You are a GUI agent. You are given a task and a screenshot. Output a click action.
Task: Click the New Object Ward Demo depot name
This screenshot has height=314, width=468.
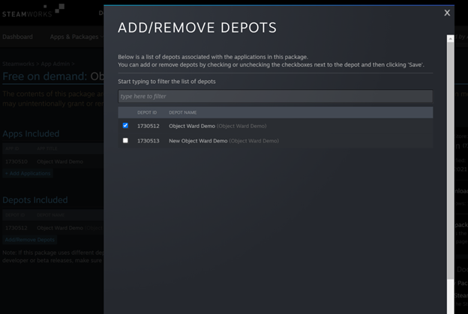pyautogui.click(x=198, y=141)
